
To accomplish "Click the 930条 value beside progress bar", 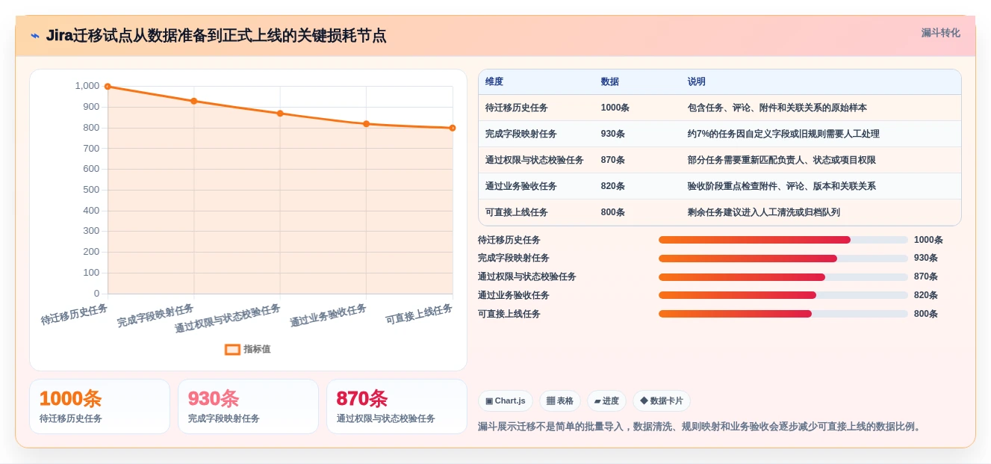I will pos(926,259).
